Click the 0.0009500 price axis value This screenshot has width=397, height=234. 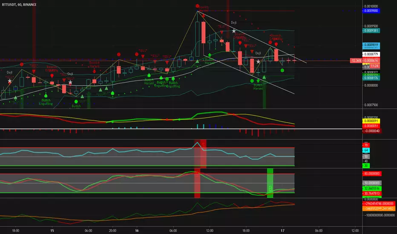371,26
